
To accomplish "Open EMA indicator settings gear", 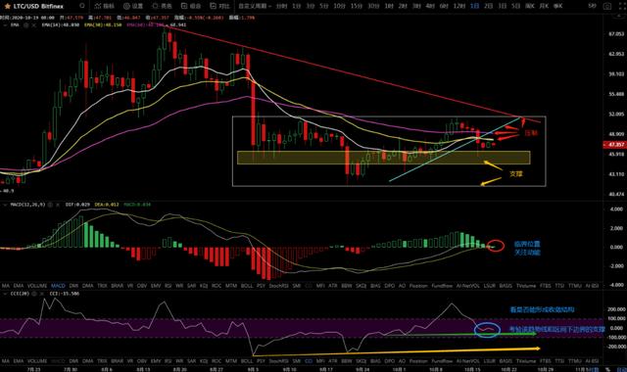I will coord(26,24).
